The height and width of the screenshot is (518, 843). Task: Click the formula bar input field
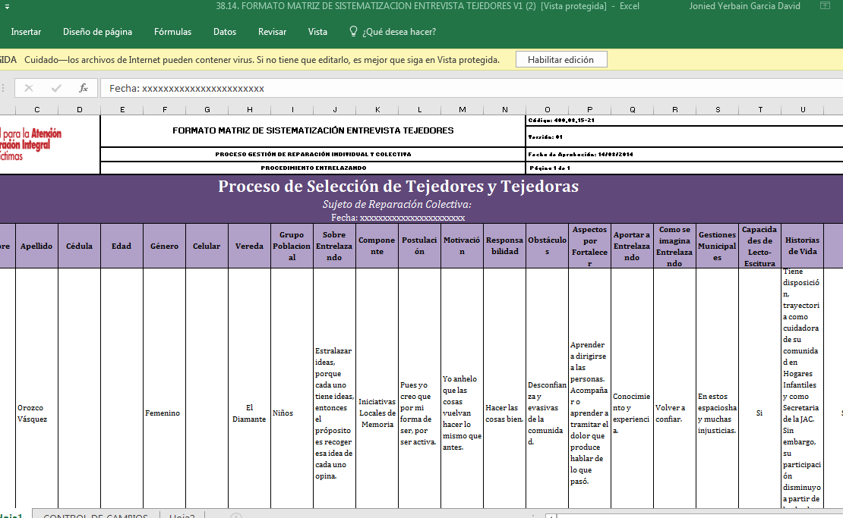[x=471, y=88]
